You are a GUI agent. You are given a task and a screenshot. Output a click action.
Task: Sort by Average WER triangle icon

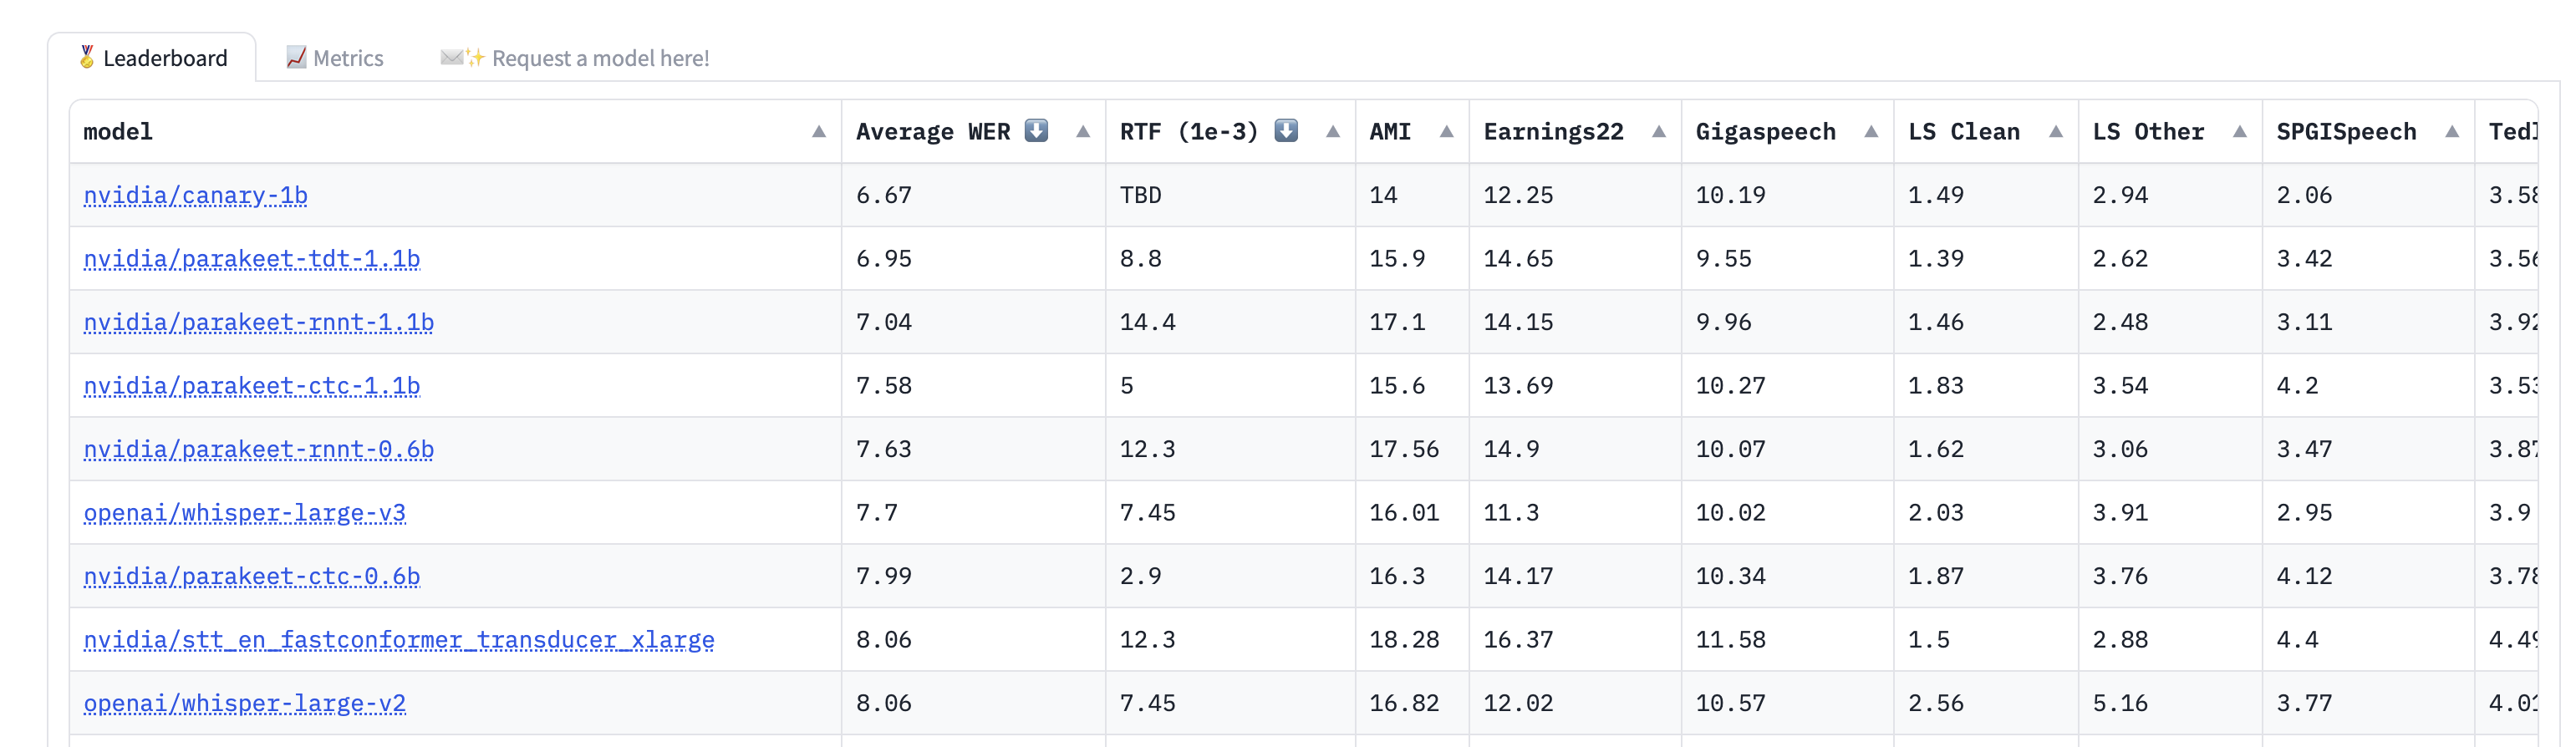[1082, 132]
